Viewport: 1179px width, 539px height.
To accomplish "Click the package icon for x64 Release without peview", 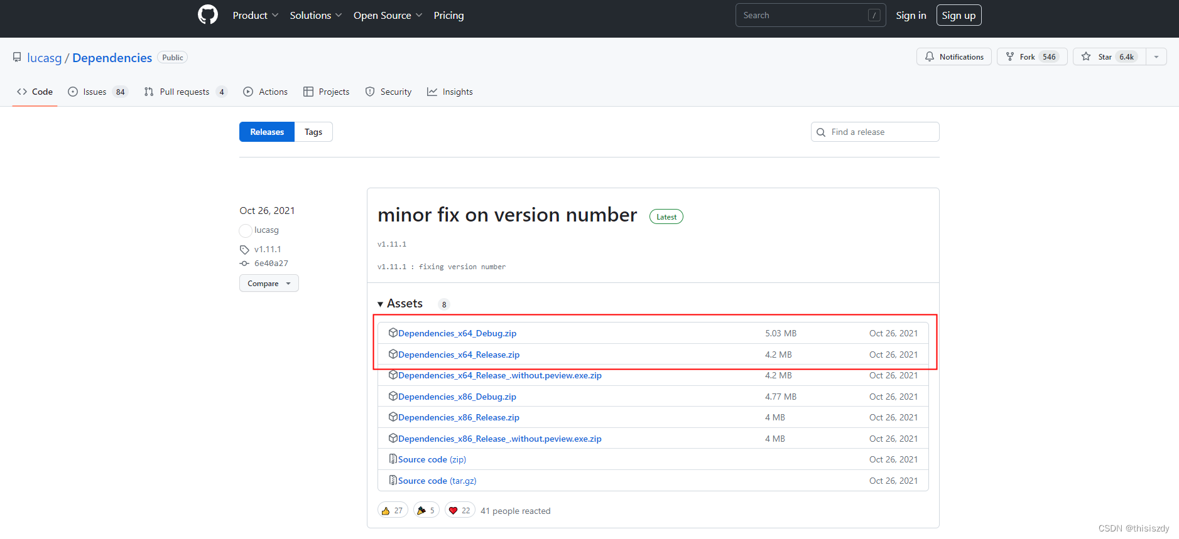I will (393, 375).
